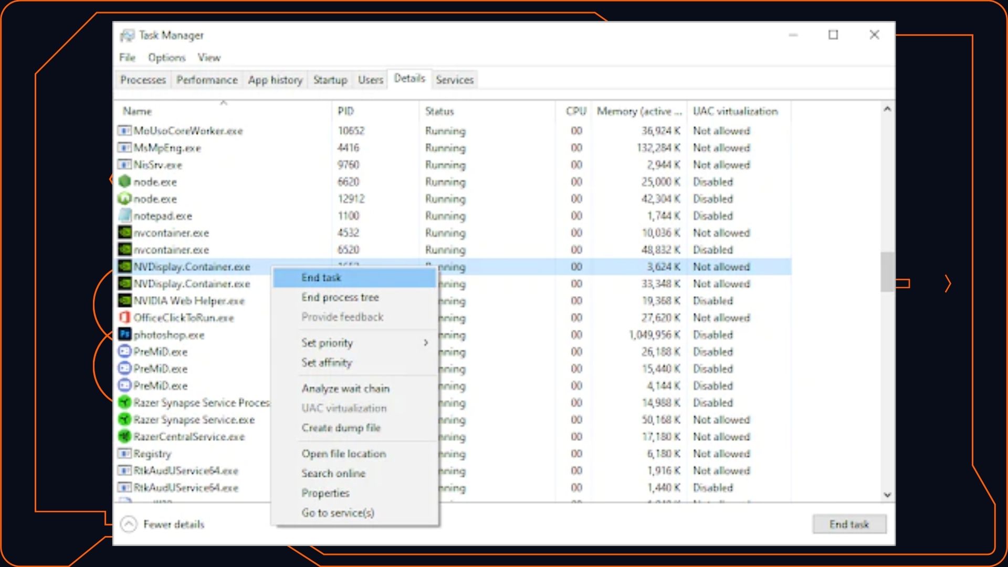The height and width of the screenshot is (567, 1008).
Task: Click RtkAudUService64.exe icon using 1,440 K
Action: tap(124, 487)
